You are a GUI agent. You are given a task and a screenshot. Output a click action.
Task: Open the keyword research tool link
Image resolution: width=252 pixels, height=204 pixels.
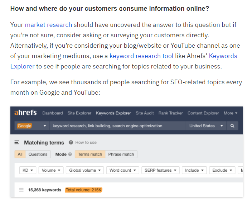[x=141, y=56]
